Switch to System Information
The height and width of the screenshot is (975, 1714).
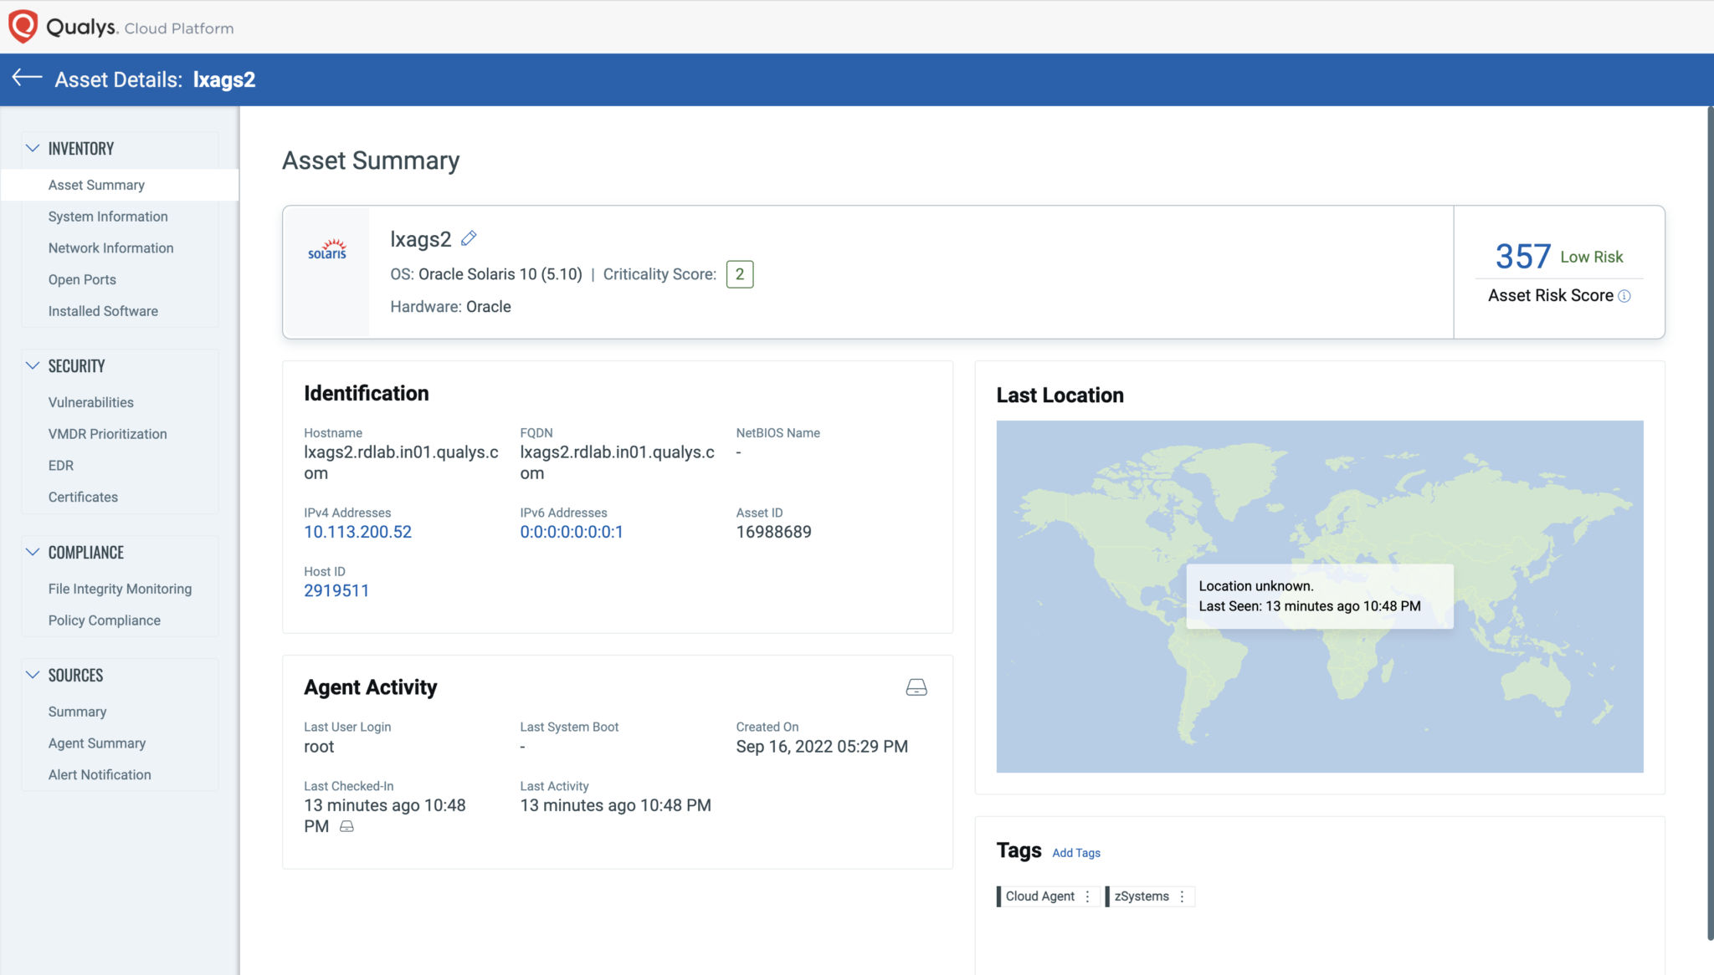pyautogui.click(x=107, y=216)
